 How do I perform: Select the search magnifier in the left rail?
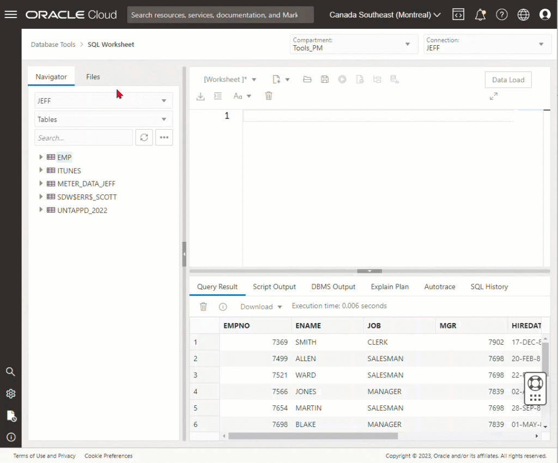[x=10, y=371]
